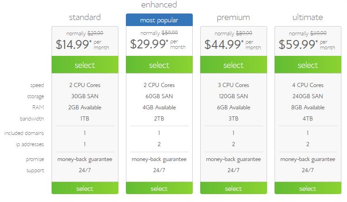Click the $59.99 per month price
The height and width of the screenshot is (202, 347).
[x=307, y=44]
